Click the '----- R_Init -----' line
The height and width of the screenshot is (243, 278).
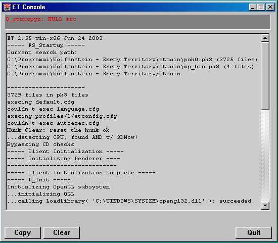39,180
